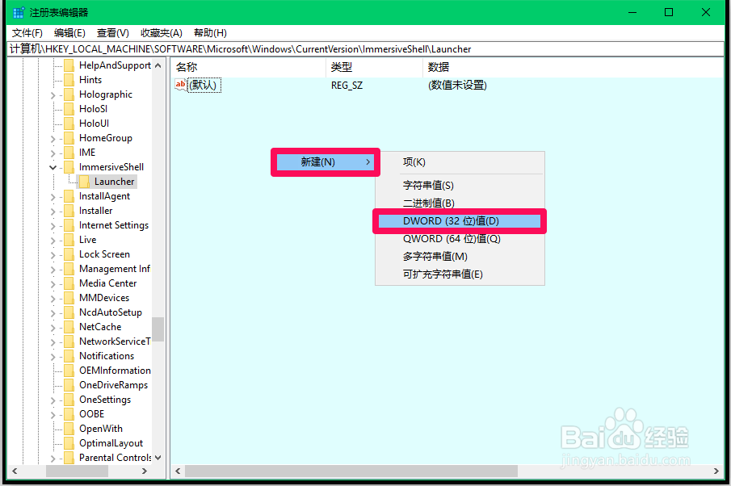Collapse the ImmersiveShell node
Screen dimensions: 731x486
click(53, 166)
